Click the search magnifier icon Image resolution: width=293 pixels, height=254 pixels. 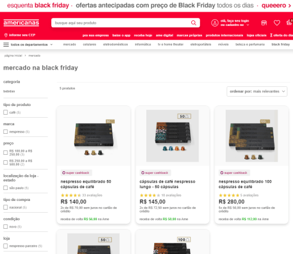point(194,23)
